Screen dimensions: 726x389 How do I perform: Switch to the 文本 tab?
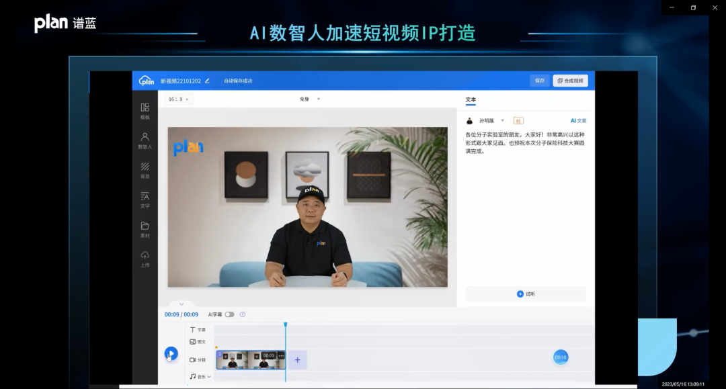point(471,99)
